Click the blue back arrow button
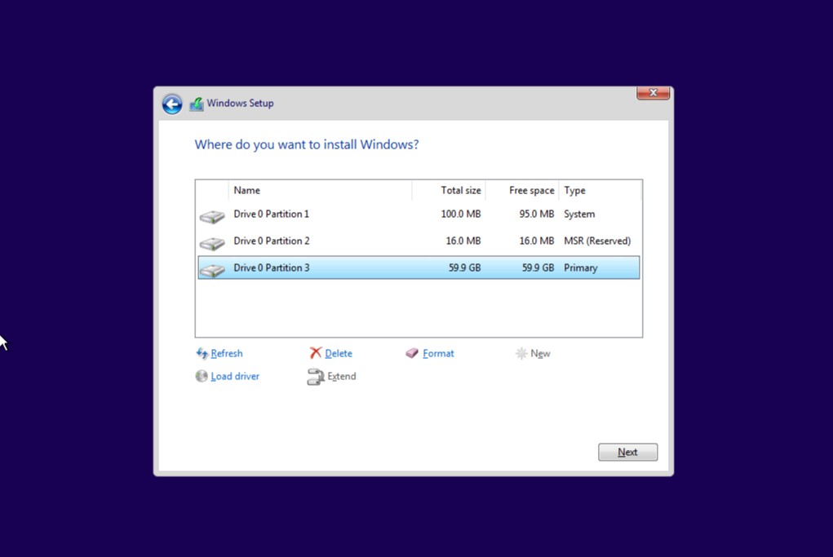 (x=171, y=104)
